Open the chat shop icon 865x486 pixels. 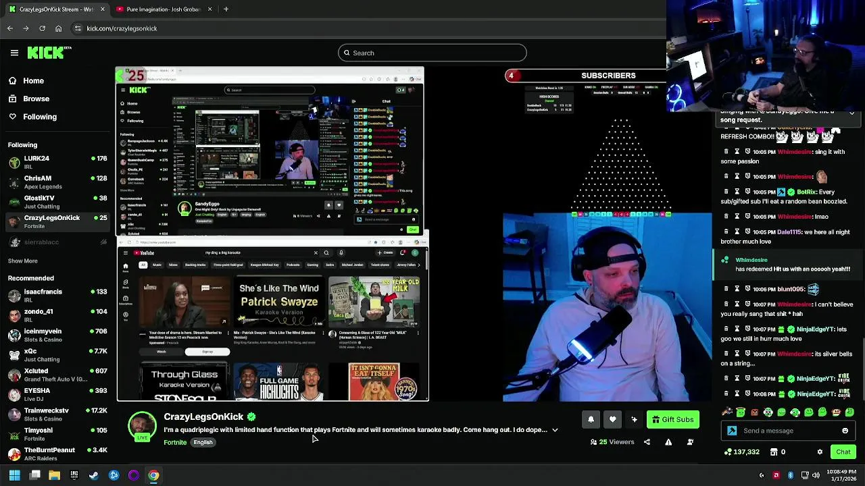(x=775, y=452)
